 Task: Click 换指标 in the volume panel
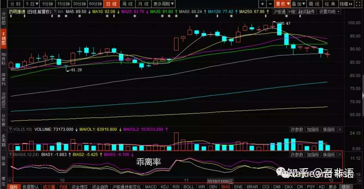click(329, 129)
